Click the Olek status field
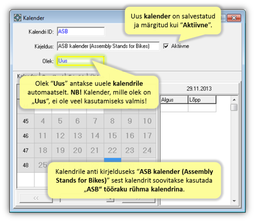255x222 pixels. (x=80, y=61)
